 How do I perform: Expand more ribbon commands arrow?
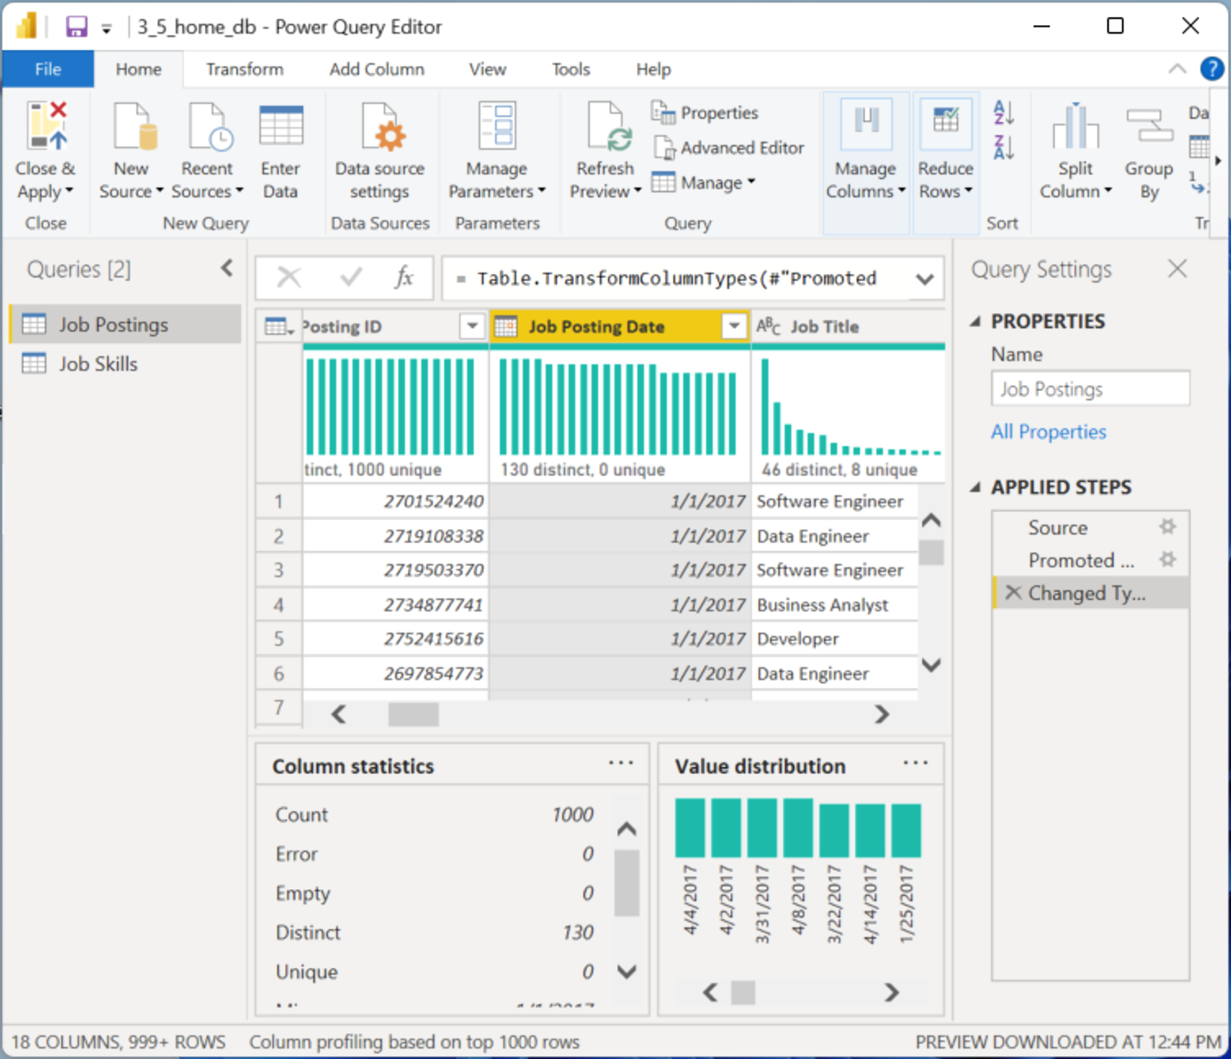1217,161
